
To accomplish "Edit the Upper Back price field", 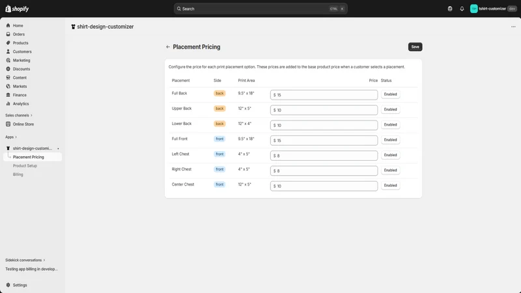I will (x=324, y=110).
